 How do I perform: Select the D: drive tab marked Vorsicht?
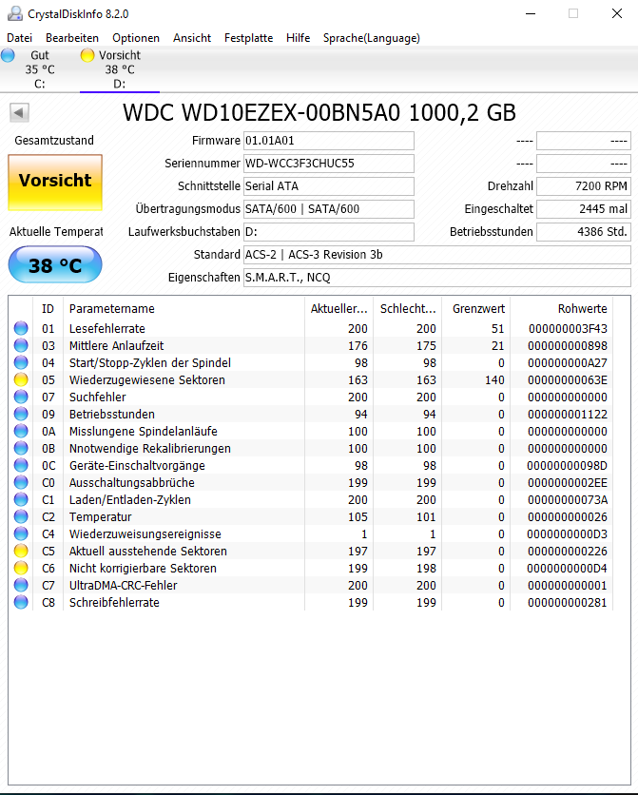point(120,69)
